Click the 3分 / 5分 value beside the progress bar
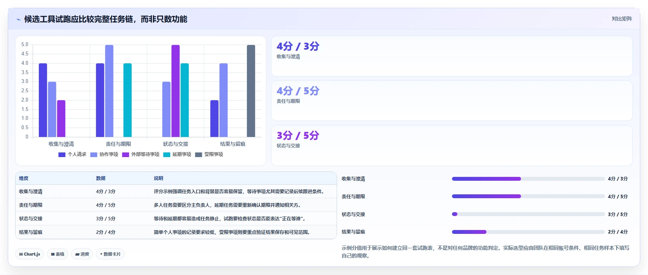Screen dimensions: 648x275 tap(618, 214)
